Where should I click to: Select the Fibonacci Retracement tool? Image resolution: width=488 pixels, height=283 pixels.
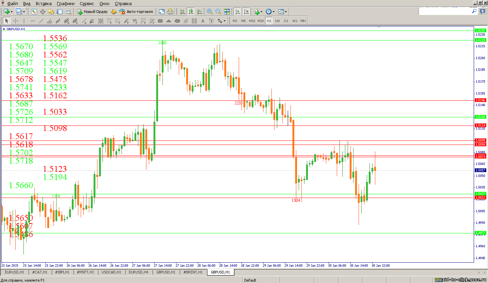tap(109, 21)
